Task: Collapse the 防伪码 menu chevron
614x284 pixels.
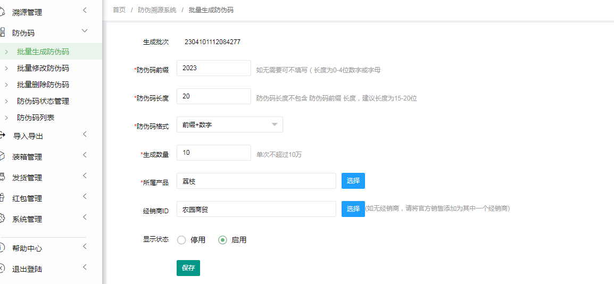Action: [x=85, y=31]
